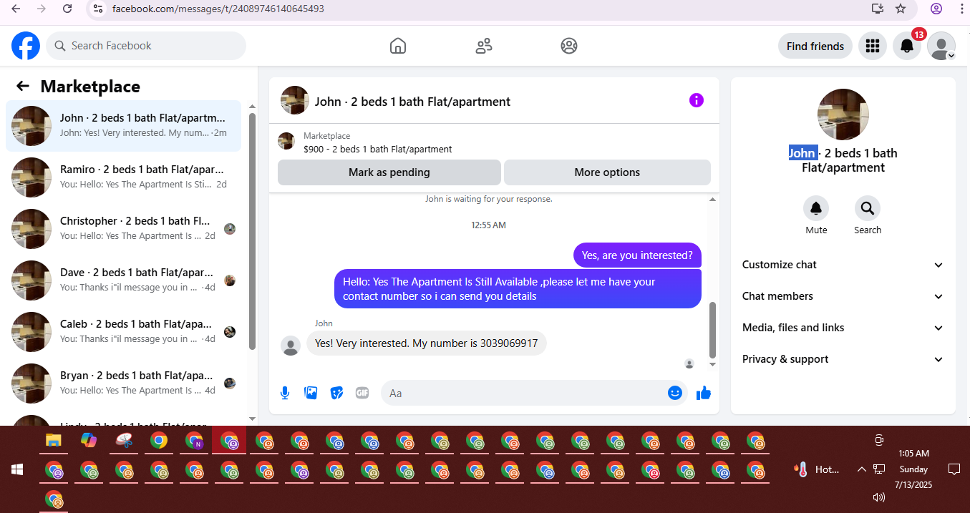Viewport: 970px width, 513px height.
Task: Click the More options button
Action: (607, 172)
